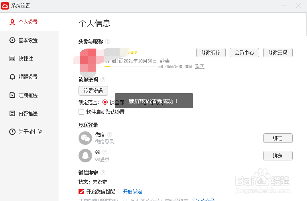Enable 软件启动默认锁屏 checkbox
This screenshot has height=201, width=307.
click(x=81, y=112)
